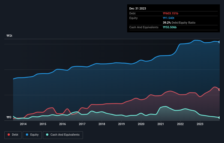Screen dimensions: 224x143
Task: Click the ₩0 y-axis label
Action: pos(9,117)
